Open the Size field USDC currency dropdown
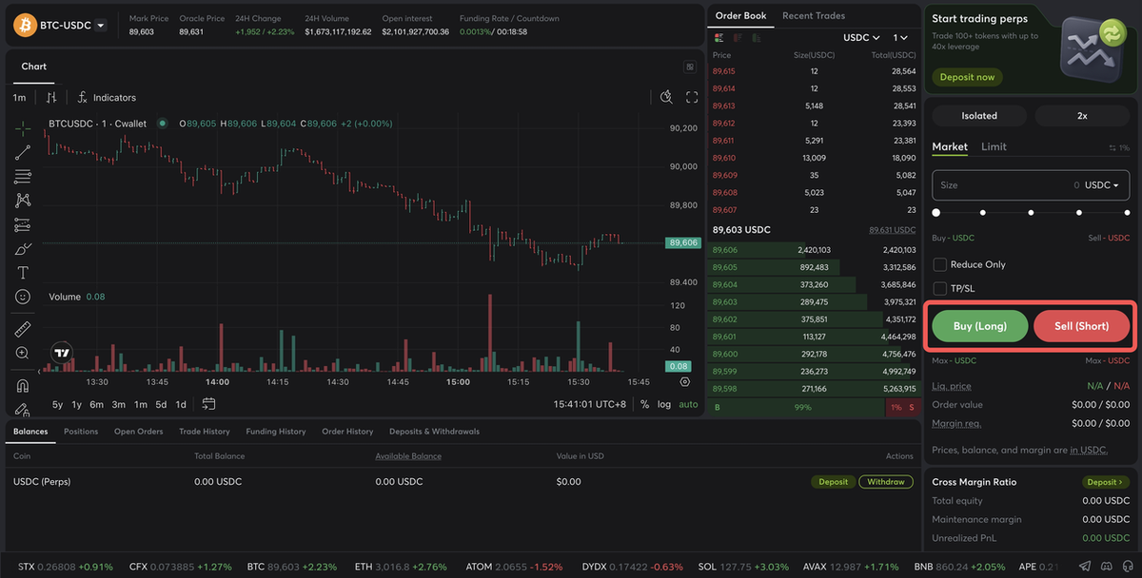Viewport: 1142px width, 578px height. [1102, 185]
